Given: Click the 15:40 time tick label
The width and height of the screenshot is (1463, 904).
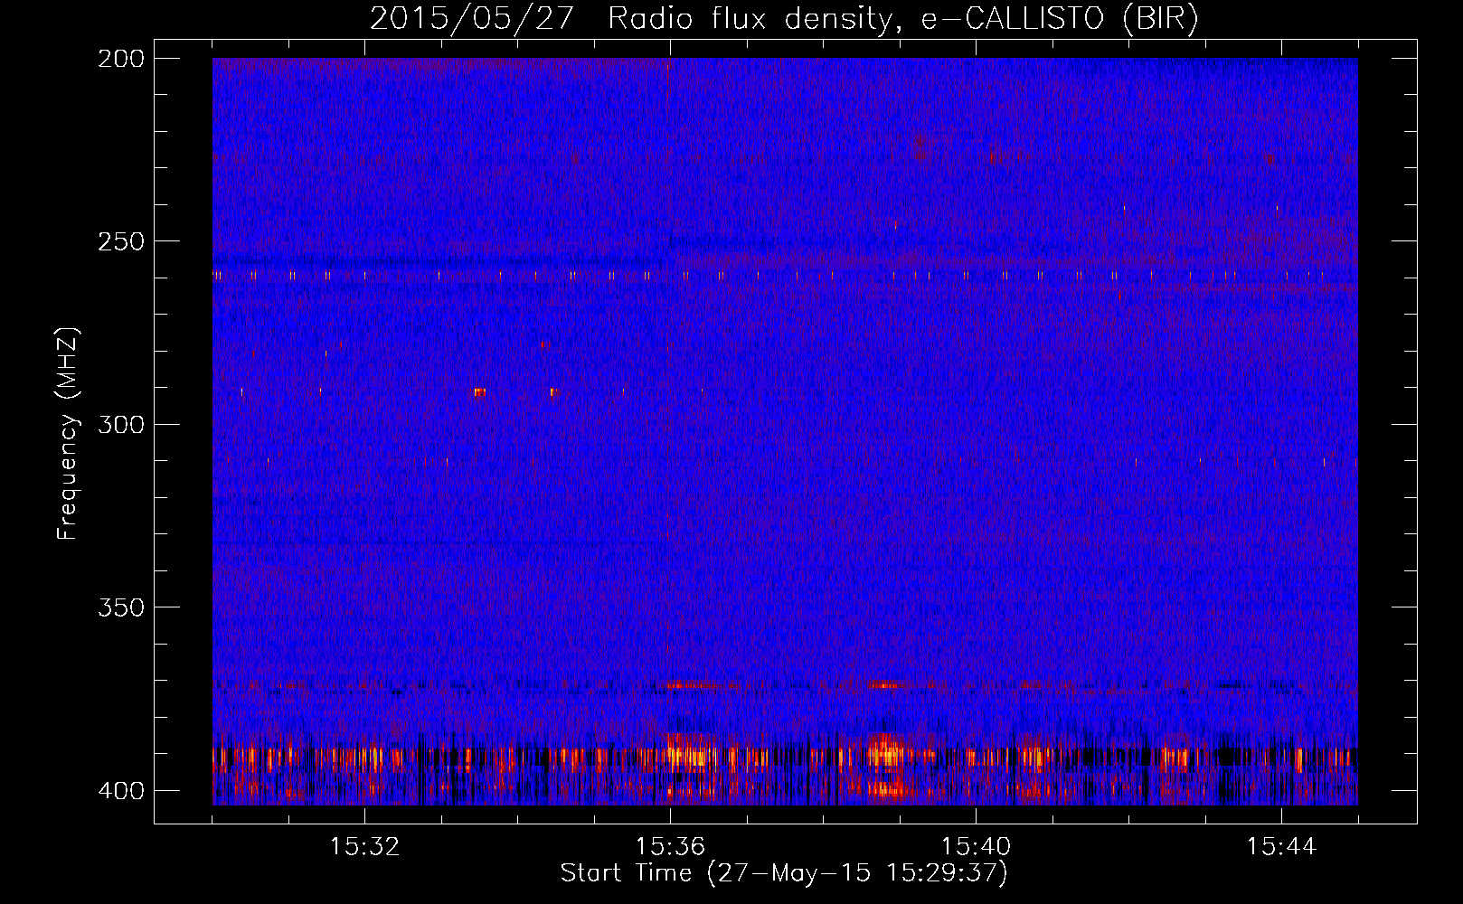Looking at the screenshot, I should tap(976, 847).
